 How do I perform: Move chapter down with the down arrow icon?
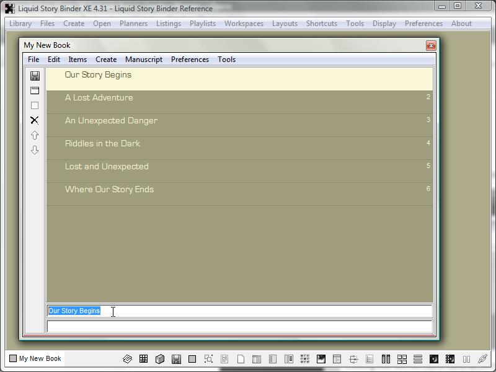click(35, 150)
